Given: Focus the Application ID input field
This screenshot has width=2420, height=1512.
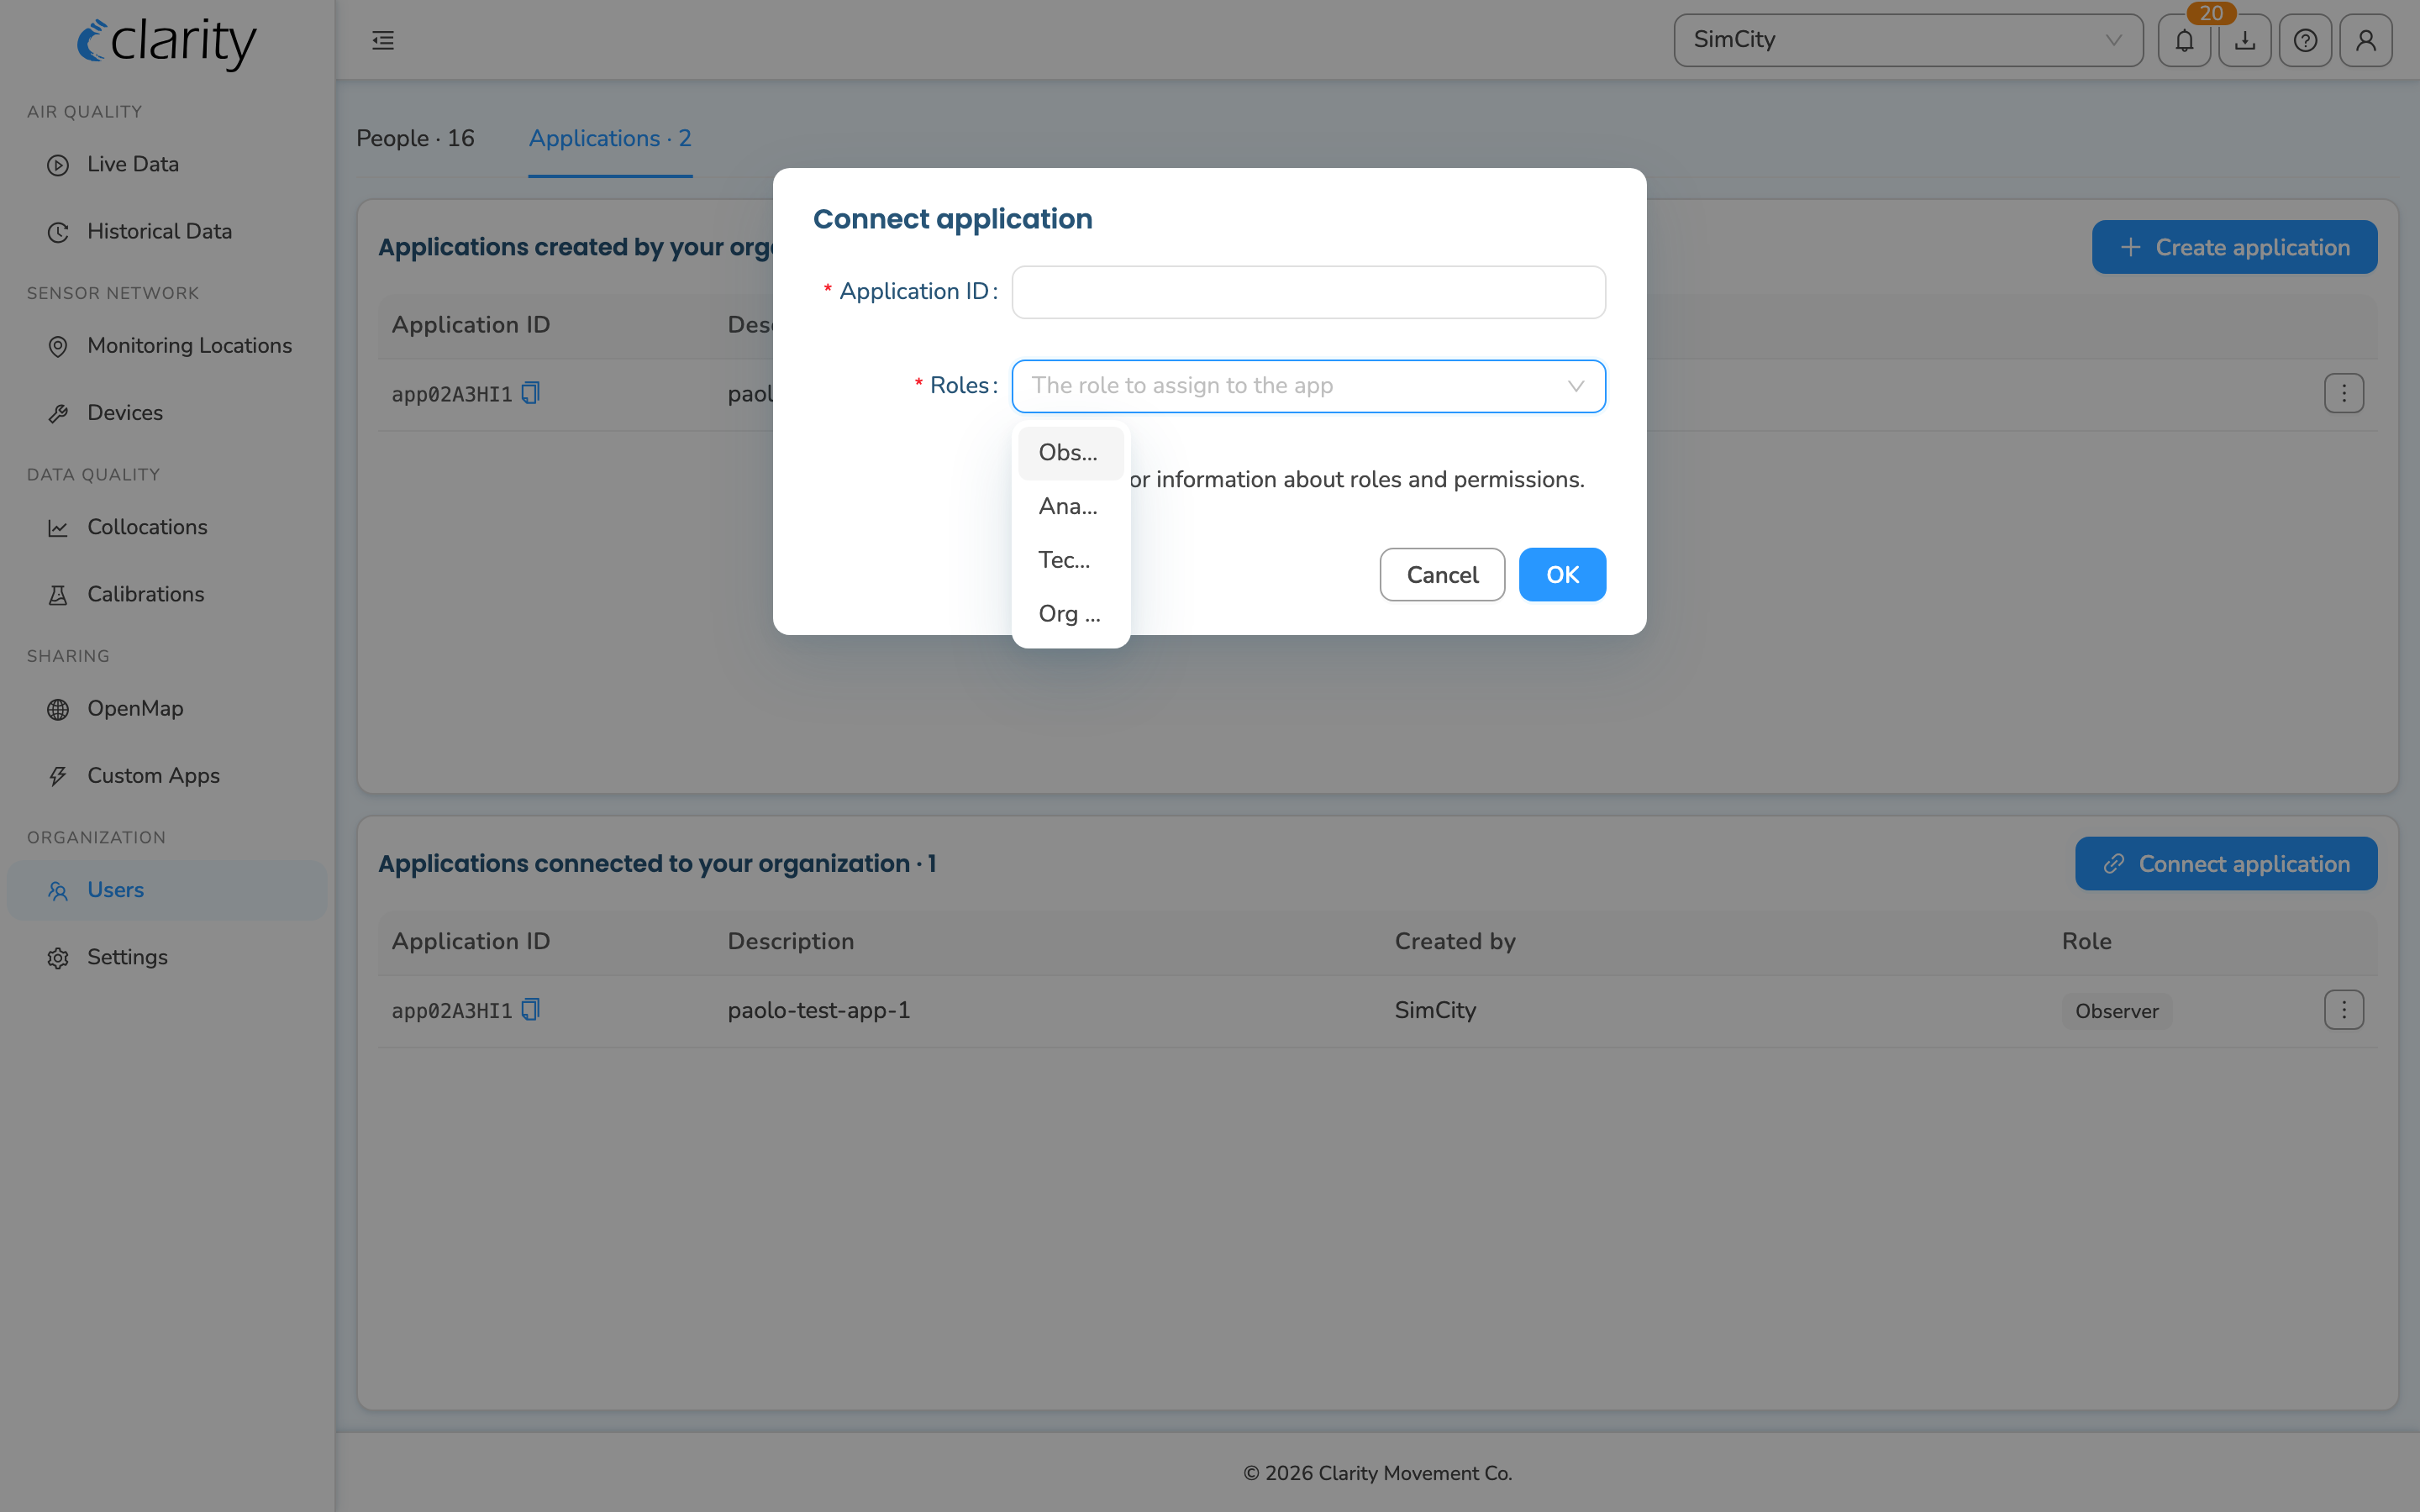Looking at the screenshot, I should 1308,292.
